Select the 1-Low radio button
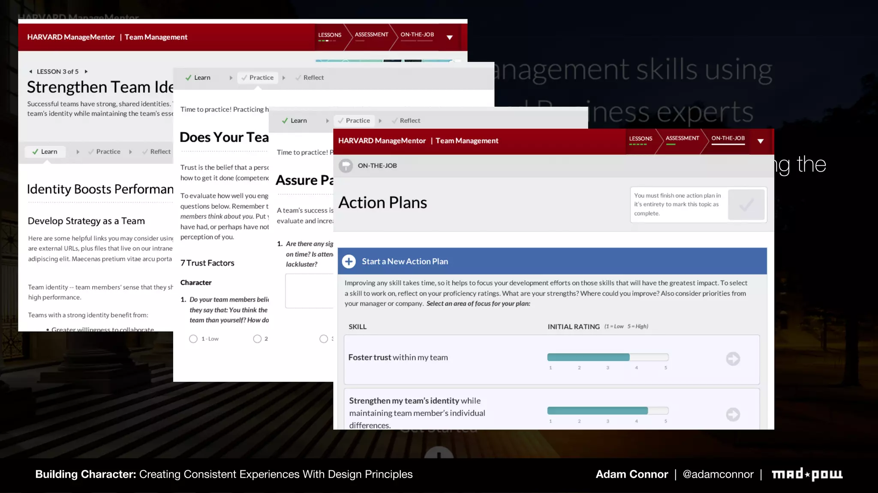 point(193,339)
